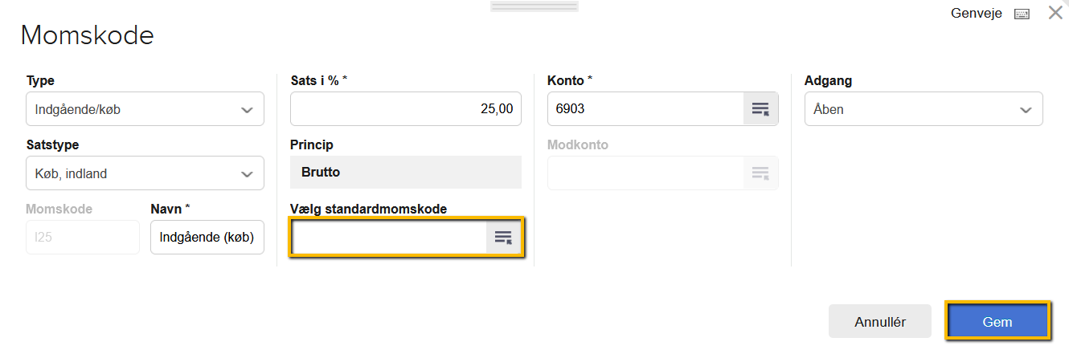Open the Genveje shortcuts link
1069x358 pixels.
976,14
